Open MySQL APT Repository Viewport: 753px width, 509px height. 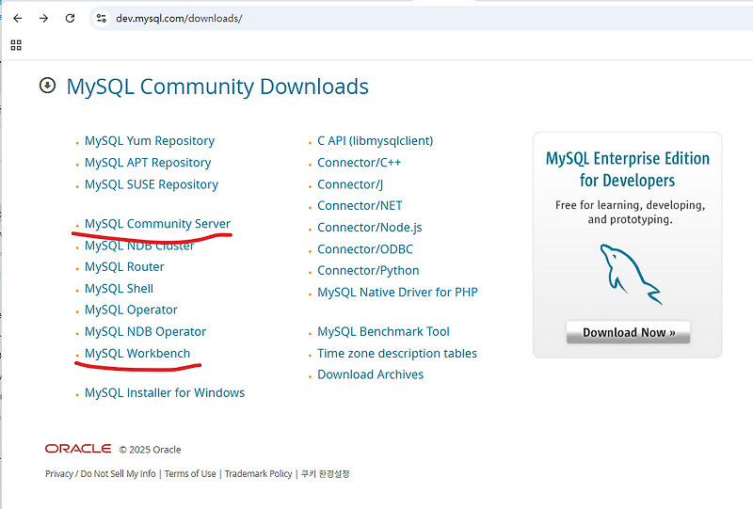click(x=148, y=163)
